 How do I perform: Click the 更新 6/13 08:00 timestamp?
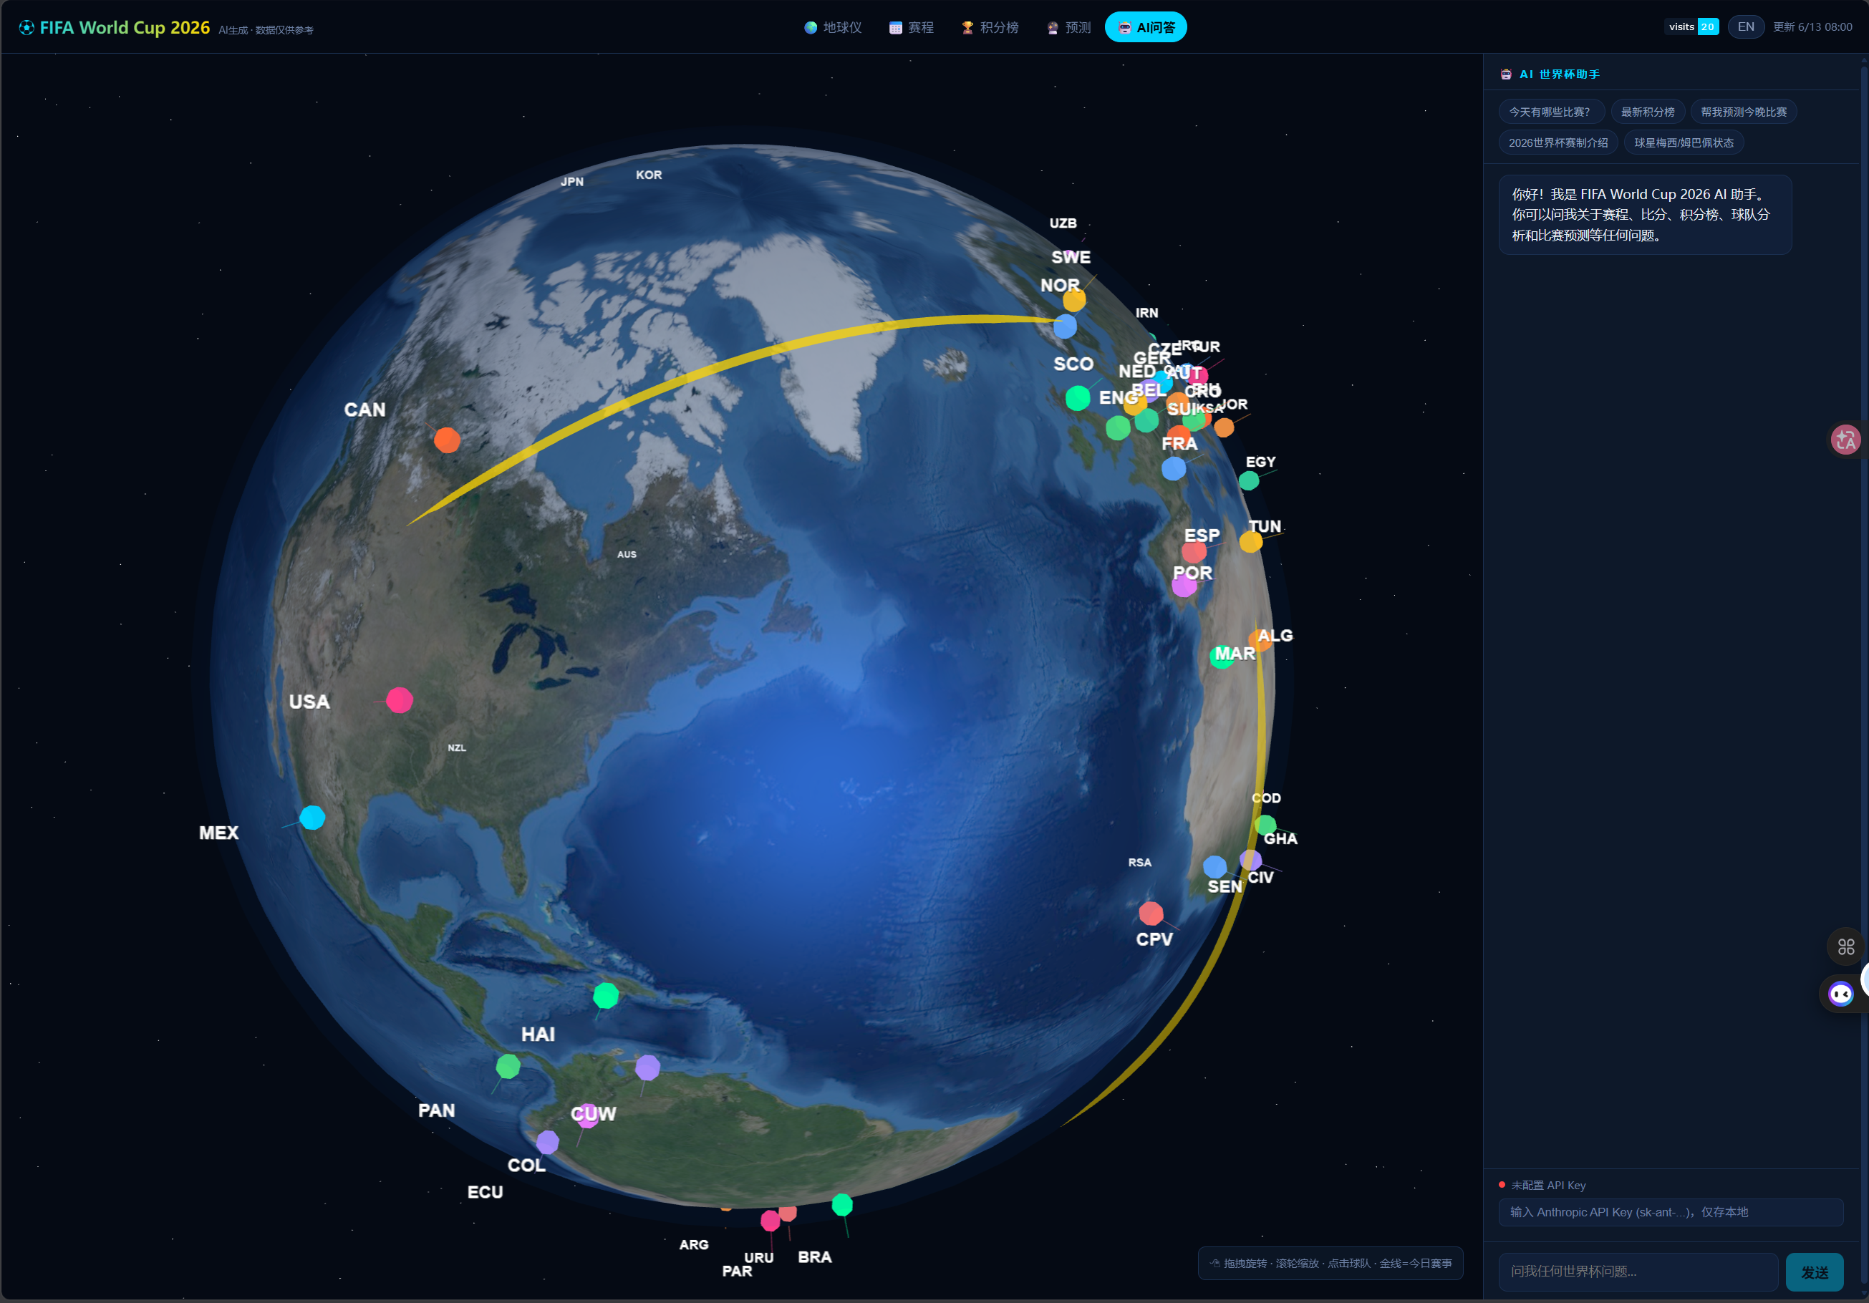(1812, 27)
